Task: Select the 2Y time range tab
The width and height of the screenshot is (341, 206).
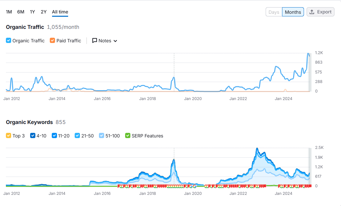Action: point(44,12)
